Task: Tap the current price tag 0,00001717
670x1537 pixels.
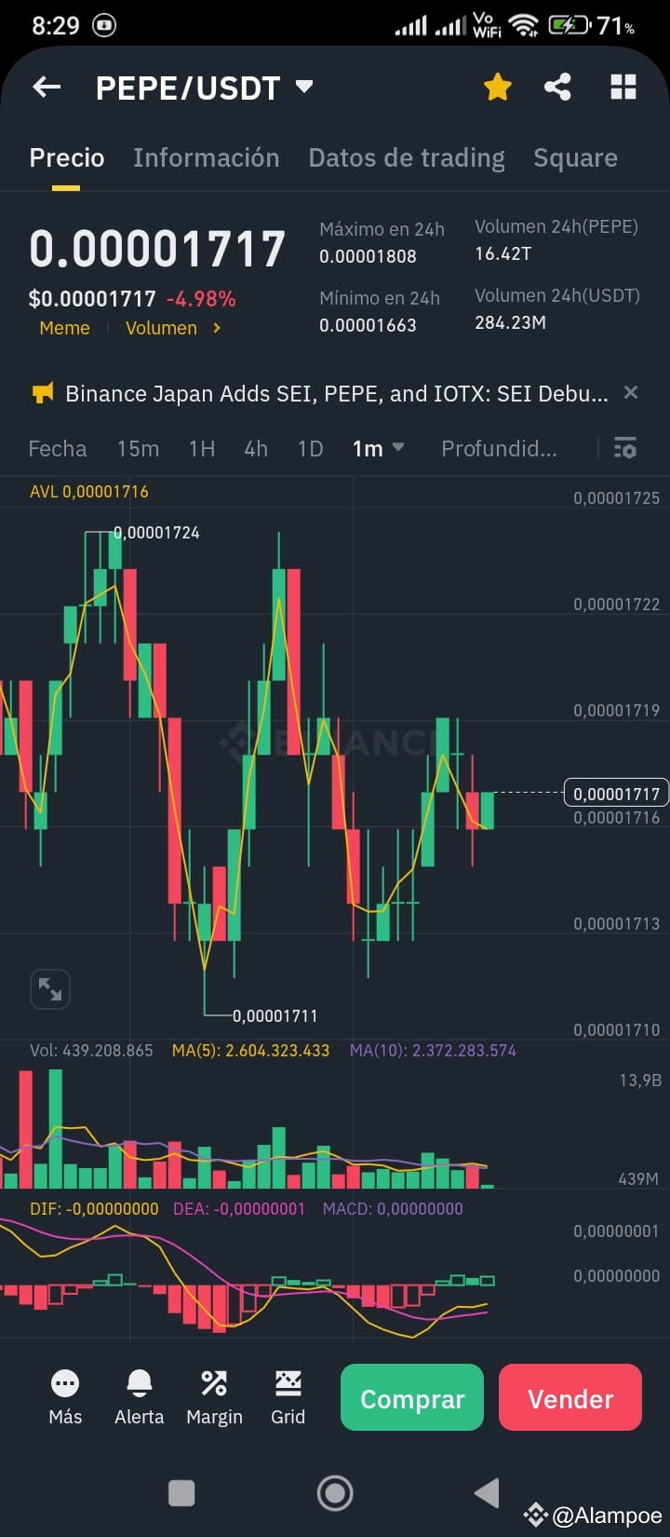Action: pyautogui.click(x=616, y=794)
